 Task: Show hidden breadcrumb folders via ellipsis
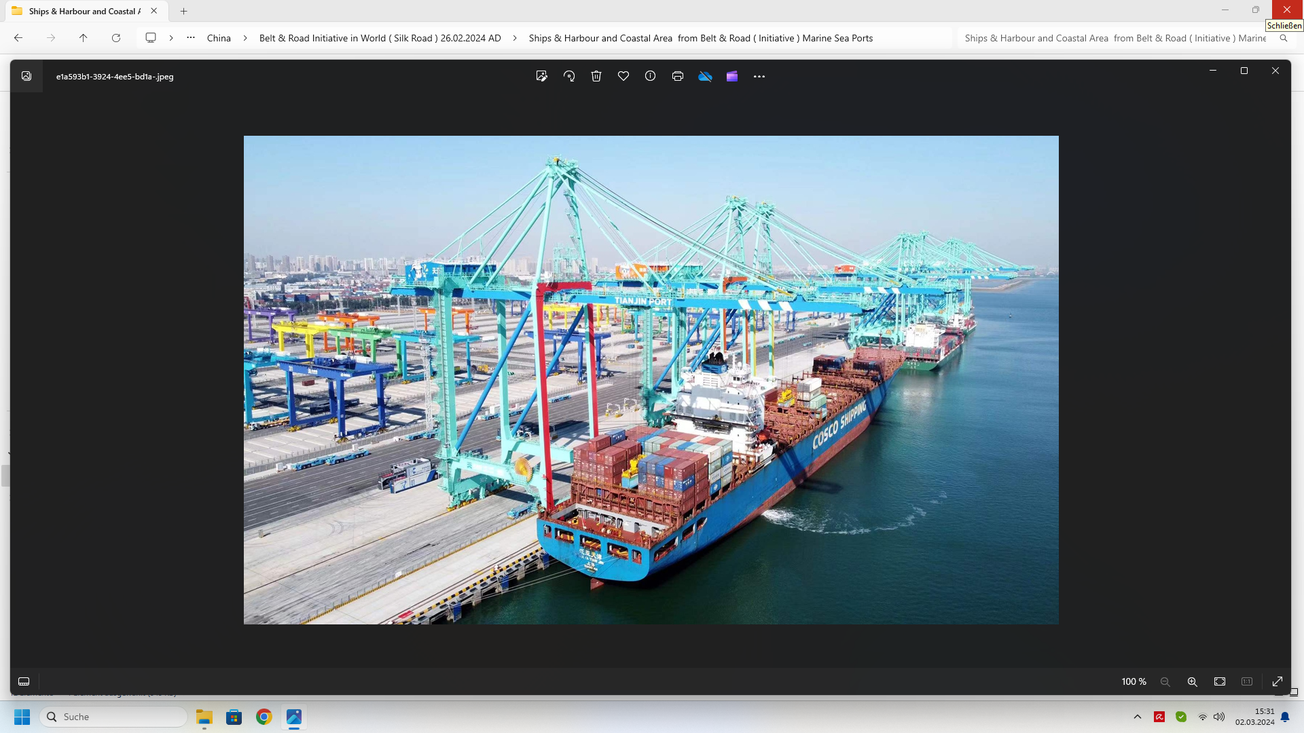pyautogui.click(x=191, y=38)
